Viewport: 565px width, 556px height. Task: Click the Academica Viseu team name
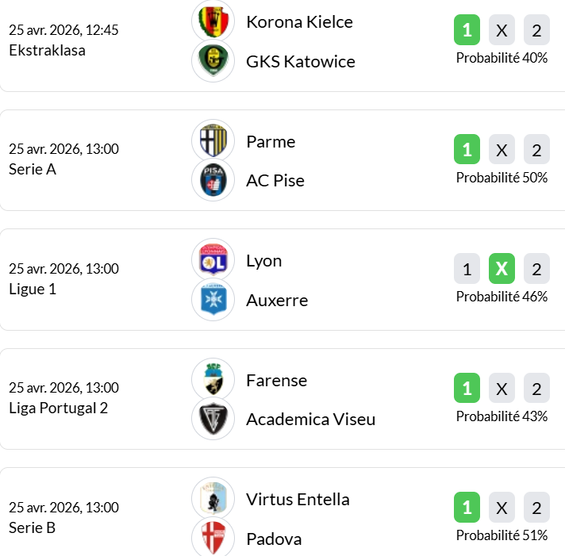click(x=310, y=419)
